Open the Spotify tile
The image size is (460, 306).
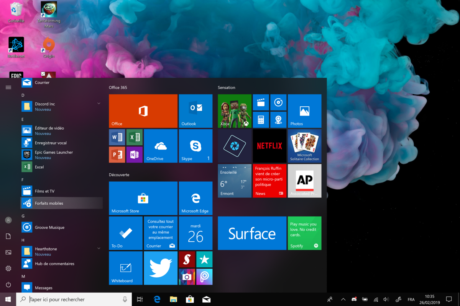tap(304, 233)
